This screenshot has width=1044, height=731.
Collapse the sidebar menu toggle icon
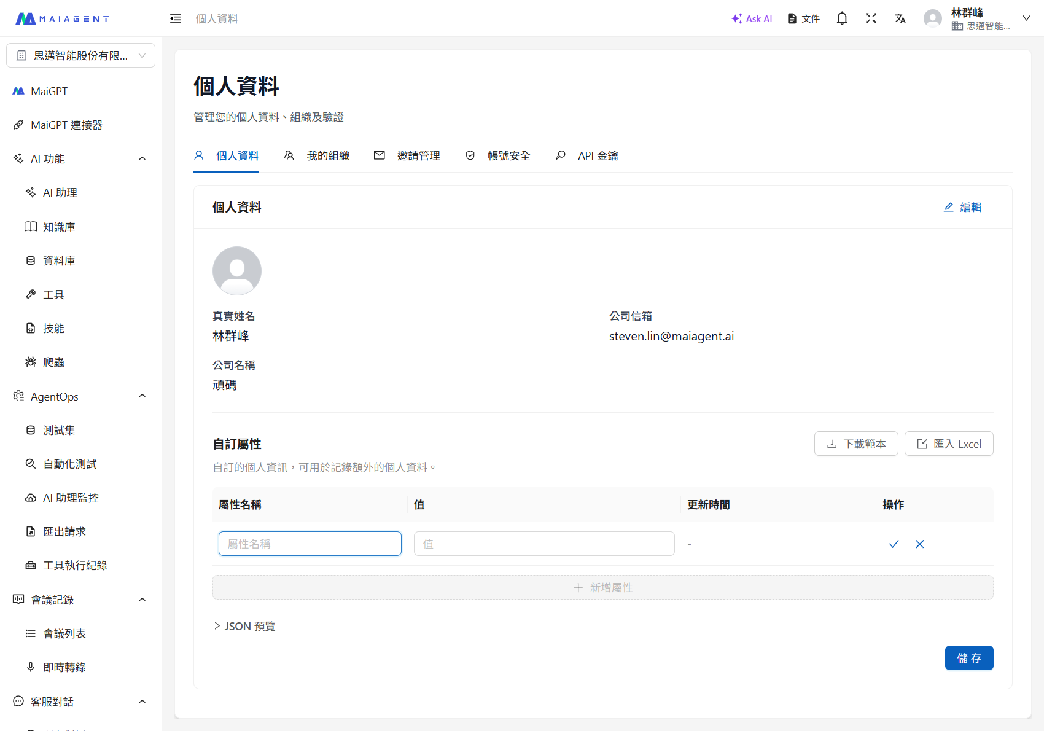176,18
